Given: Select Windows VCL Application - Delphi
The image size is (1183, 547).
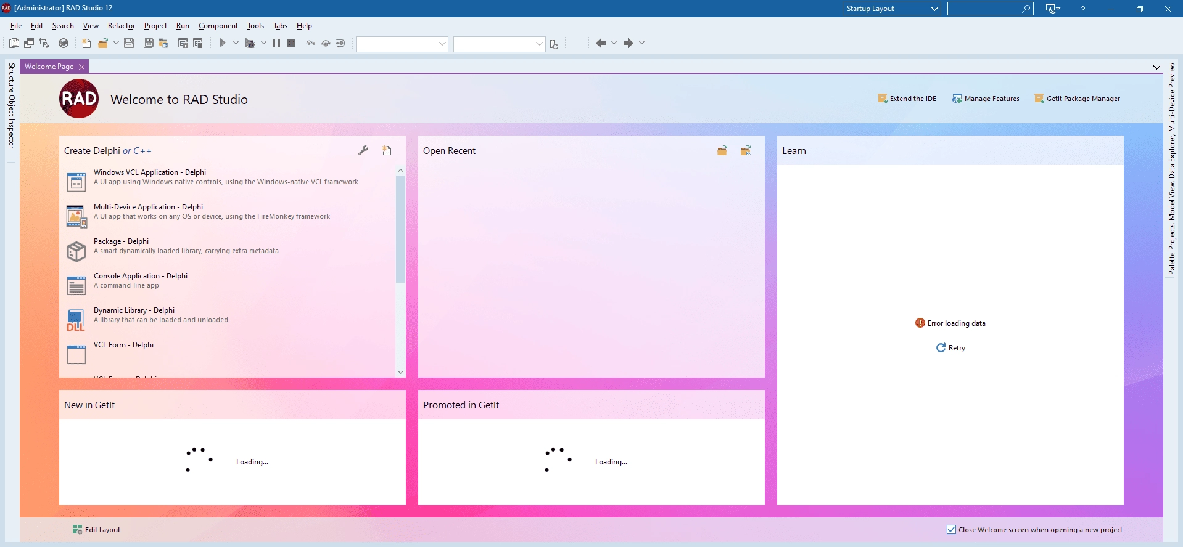Looking at the screenshot, I should pos(228,182).
